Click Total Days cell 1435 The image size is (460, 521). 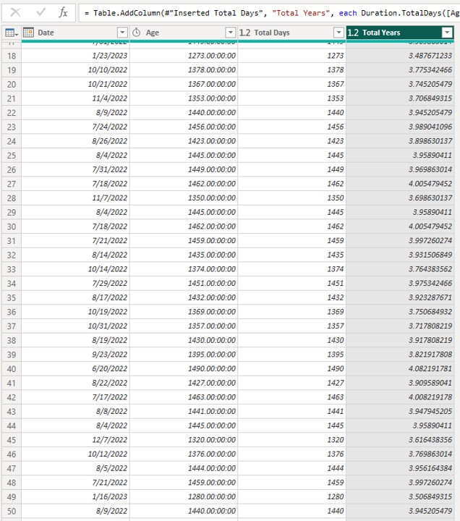[x=291, y=255]
